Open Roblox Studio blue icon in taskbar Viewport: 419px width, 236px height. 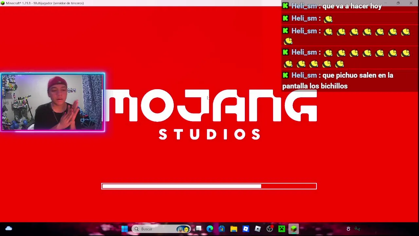[246, 229]
